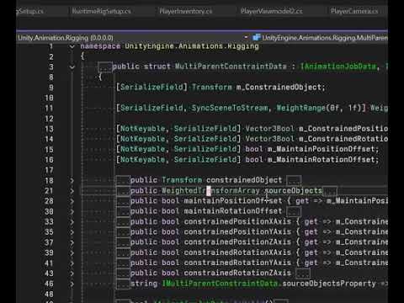Select the PlayerViewmodel2.cs tab

pyautogui.click(x=272, y=11)
